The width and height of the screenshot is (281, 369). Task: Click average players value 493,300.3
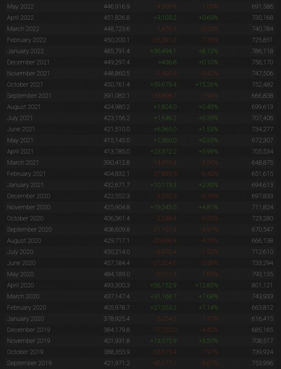(x=117, y=285)
